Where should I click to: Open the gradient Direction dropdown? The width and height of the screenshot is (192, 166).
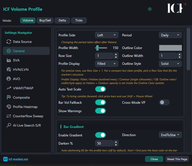click(x=170, y=135)
